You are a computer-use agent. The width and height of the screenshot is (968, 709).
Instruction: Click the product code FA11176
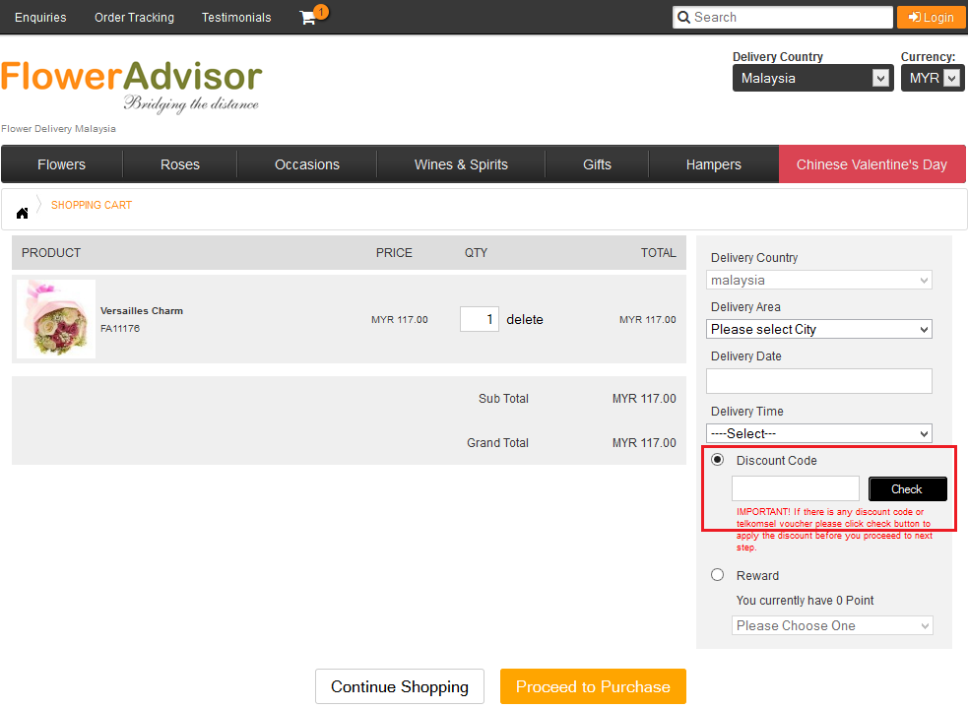coord(120,329)
